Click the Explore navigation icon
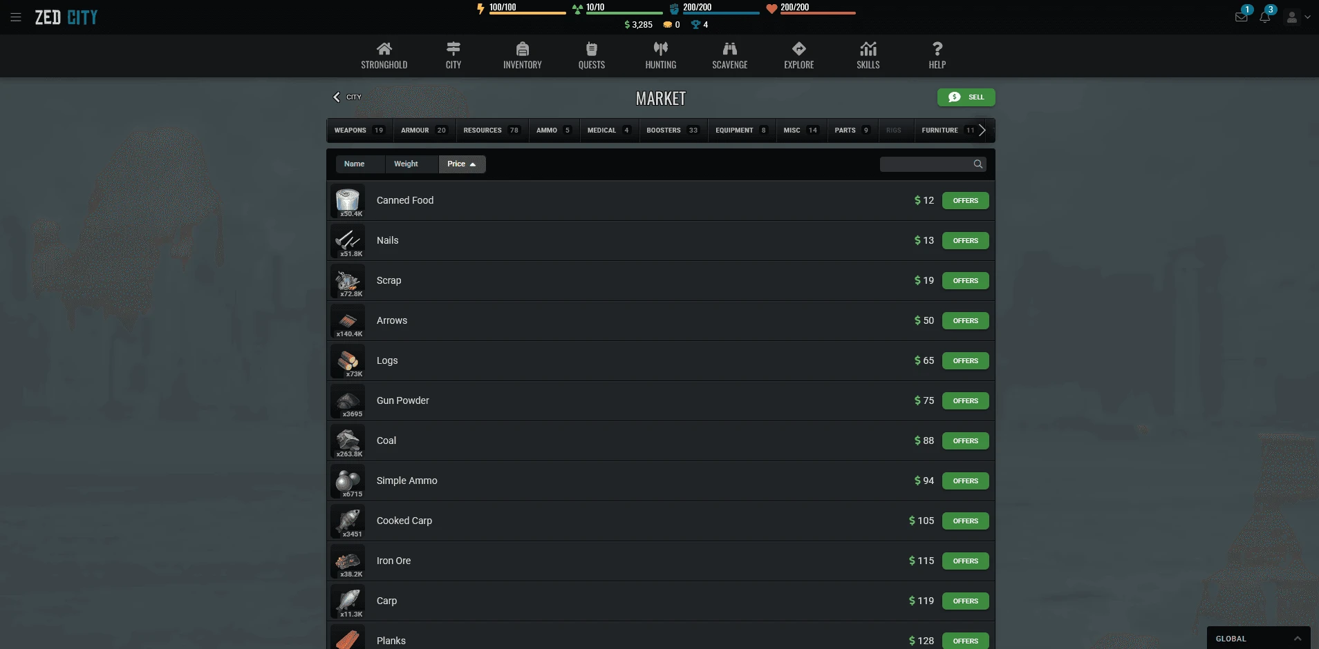Viewport: 1319px width, 649px height. pyautogui.click(x=798, y=49)
